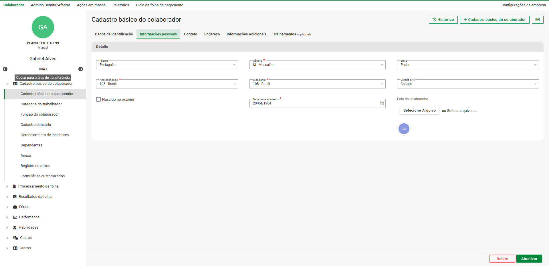
Task: Select Dependentes in the sidebar
Action: click(x=31, y=145)
